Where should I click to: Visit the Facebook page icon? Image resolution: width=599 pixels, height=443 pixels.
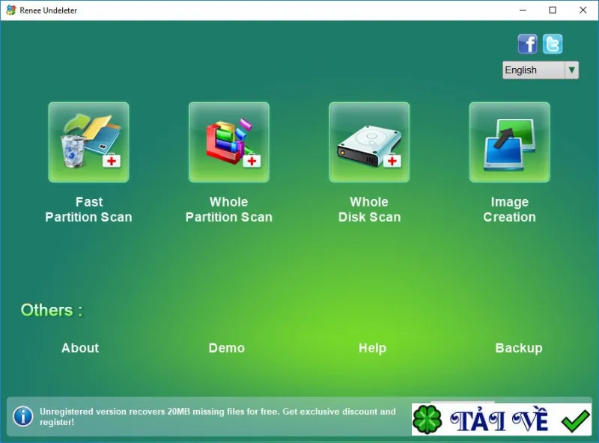(x=528, y=44)
